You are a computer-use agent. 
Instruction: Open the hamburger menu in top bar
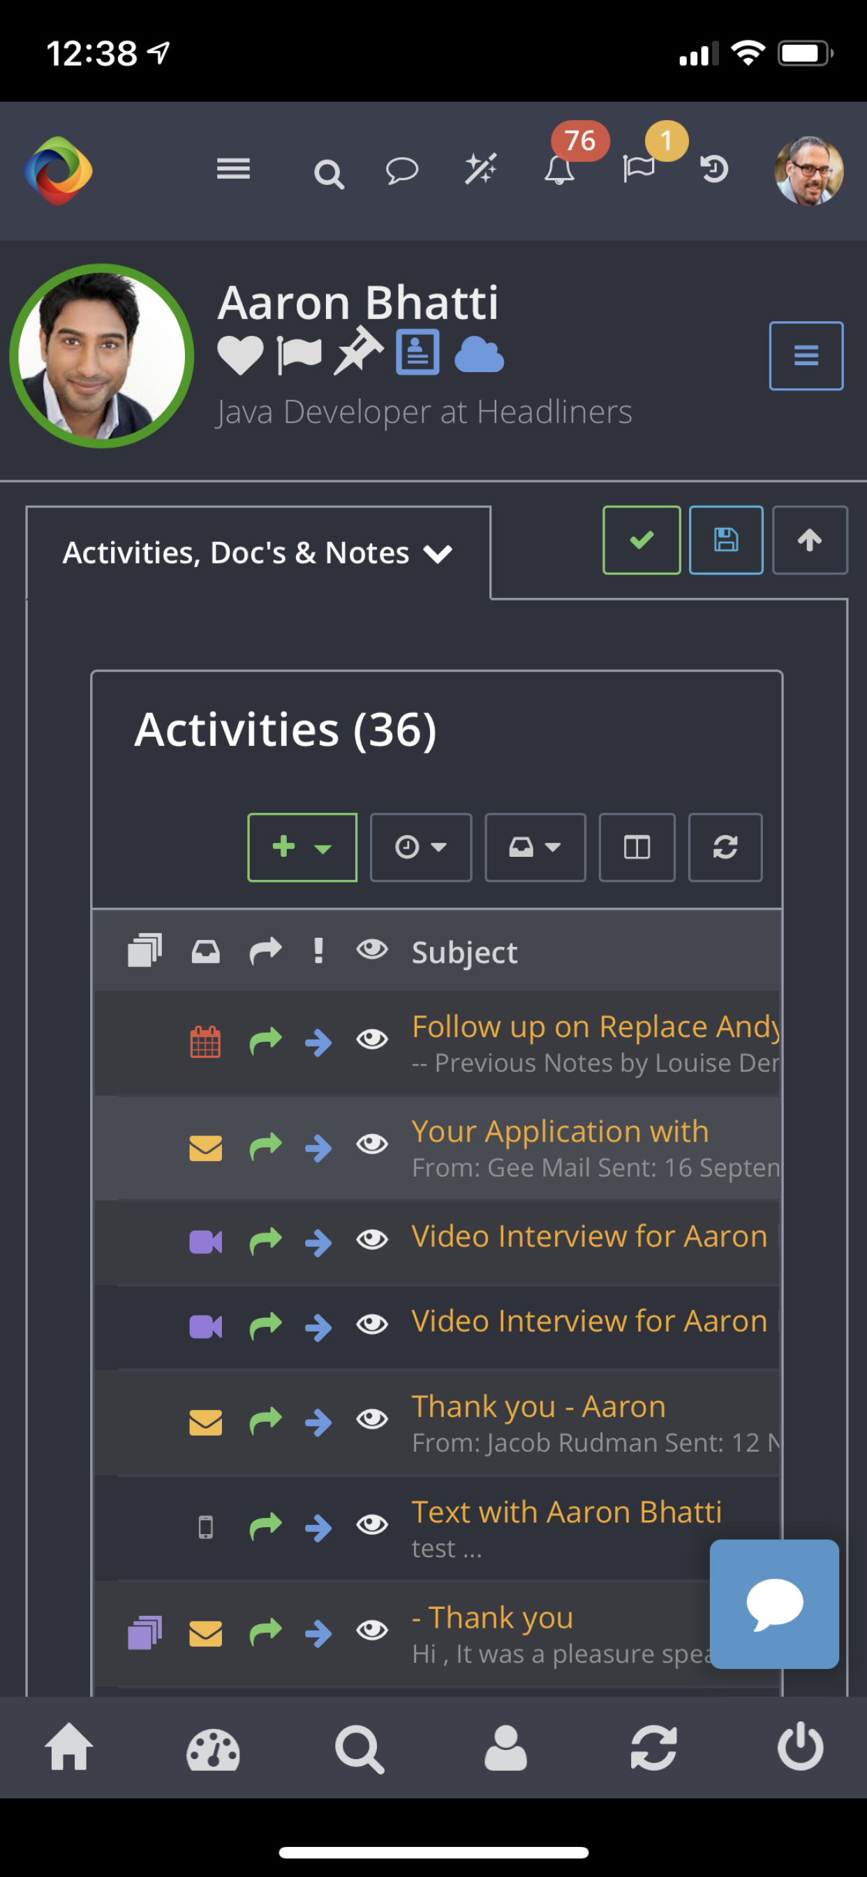(x=233, y=170)
